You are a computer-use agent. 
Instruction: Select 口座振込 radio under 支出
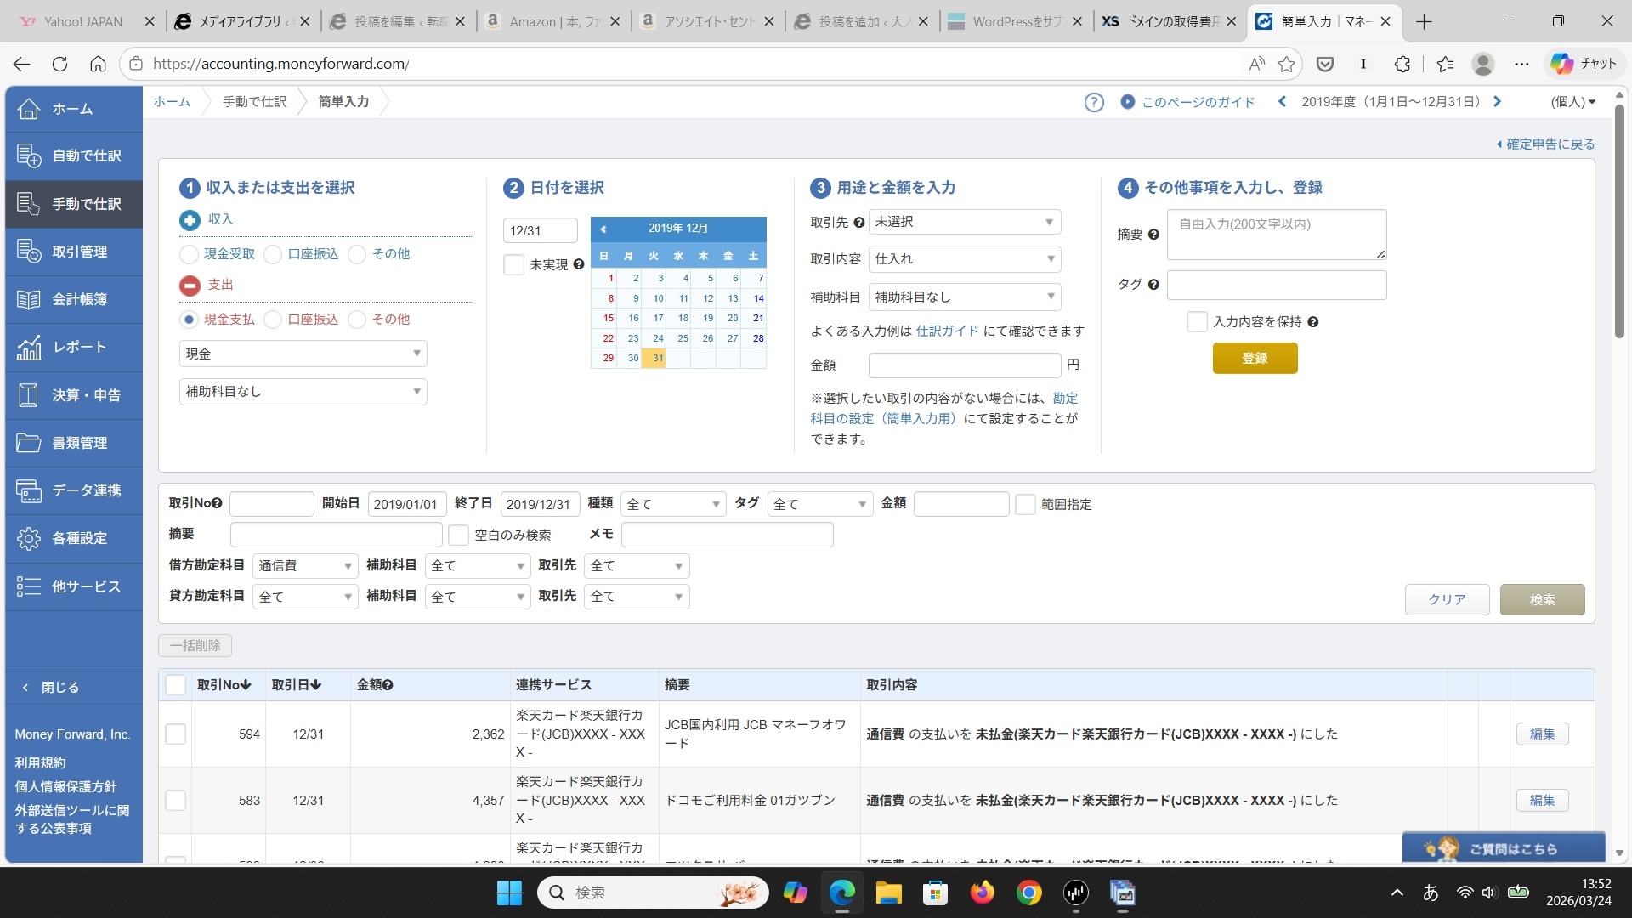pyautogui.click(x=273, y=320)
